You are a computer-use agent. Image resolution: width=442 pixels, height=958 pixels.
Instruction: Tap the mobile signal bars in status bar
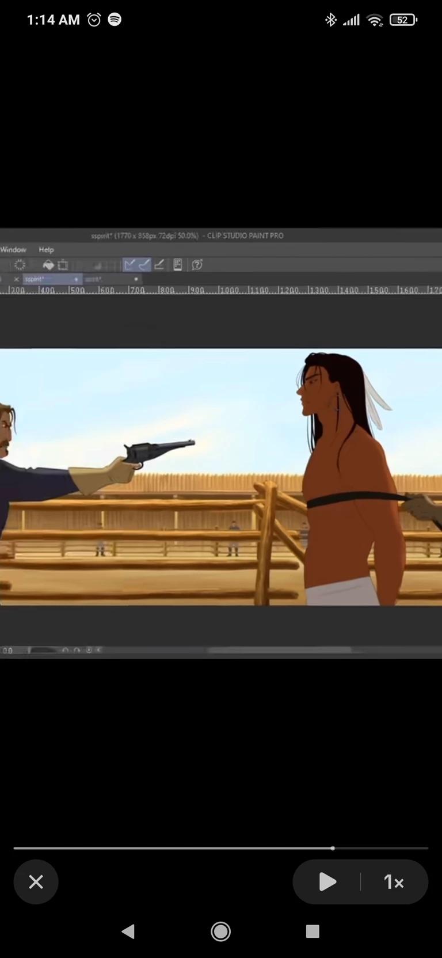351,20
